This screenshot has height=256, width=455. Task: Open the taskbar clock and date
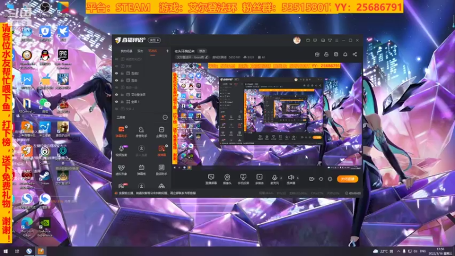441,251
